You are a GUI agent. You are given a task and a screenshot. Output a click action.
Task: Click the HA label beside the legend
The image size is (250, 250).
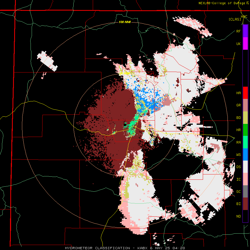pos(238,93)
